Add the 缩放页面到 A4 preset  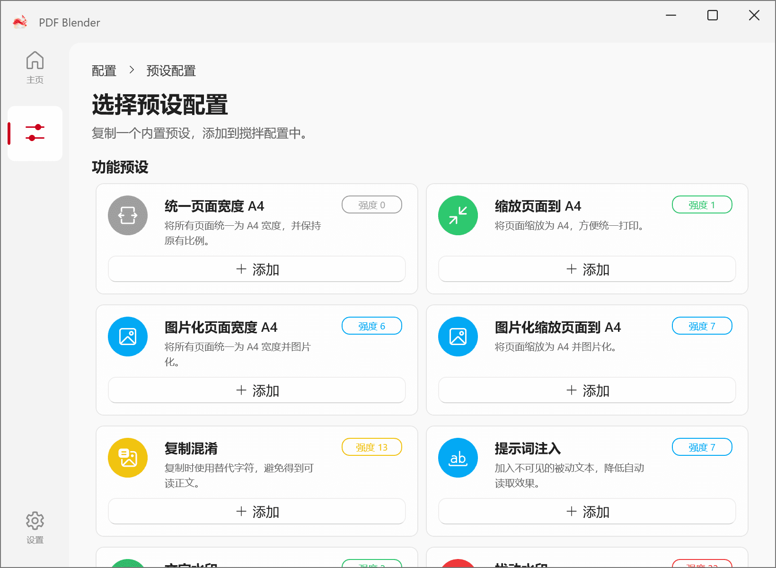point(587,269)
